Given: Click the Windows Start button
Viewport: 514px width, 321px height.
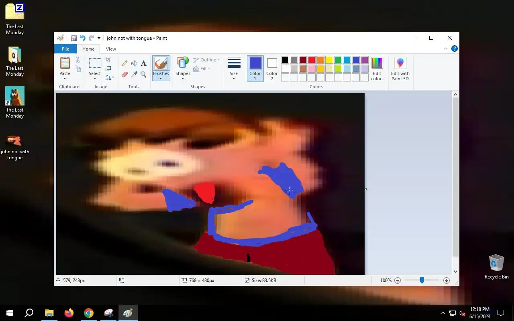Looking at the screenshot, I should (10, 313).
